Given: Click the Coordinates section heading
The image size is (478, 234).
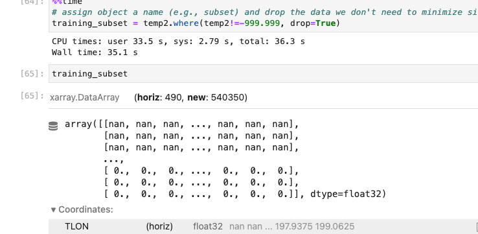Looking at the screenshot, I should [85, 209].
